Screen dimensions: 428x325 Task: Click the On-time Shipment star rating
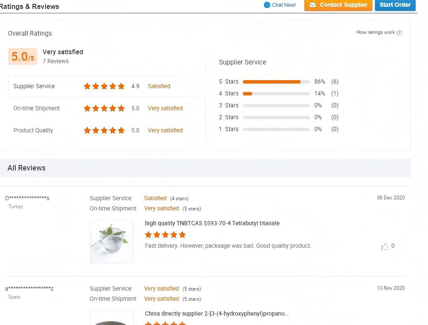(104, 108)
